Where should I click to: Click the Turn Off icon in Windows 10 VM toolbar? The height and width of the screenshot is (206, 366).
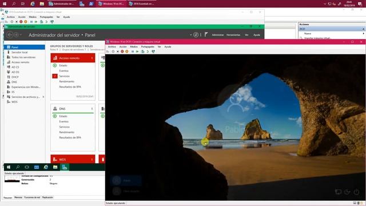click(118, 51)
